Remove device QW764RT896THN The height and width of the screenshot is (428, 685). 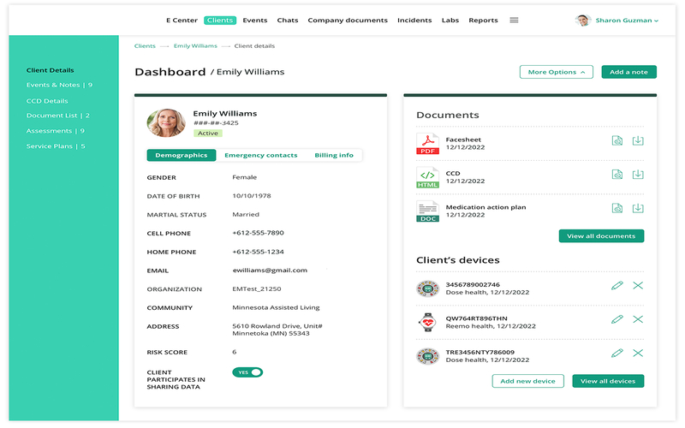(638, 319)
